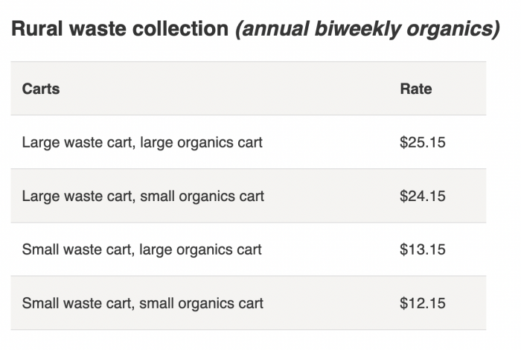The width and height of the screenshot is (521, 350).
Task: Select the "Carts" column header
Action: [41, 89]
